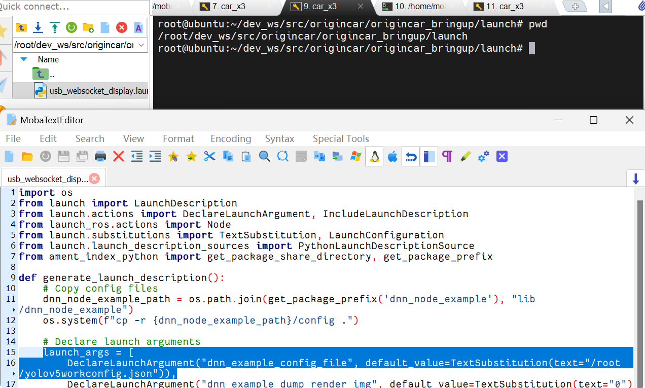Click the Save As double-floppy icon
Viewport: 645px width, 388px height.
tap(82, 156)
